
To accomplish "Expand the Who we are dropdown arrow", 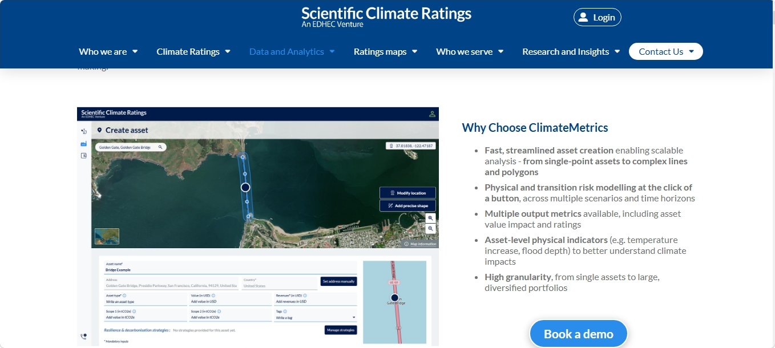I will pos(135,51).
